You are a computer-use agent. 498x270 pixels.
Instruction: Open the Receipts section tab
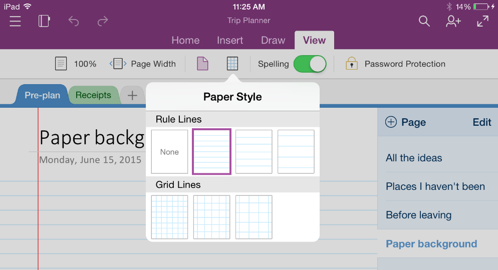93,95
